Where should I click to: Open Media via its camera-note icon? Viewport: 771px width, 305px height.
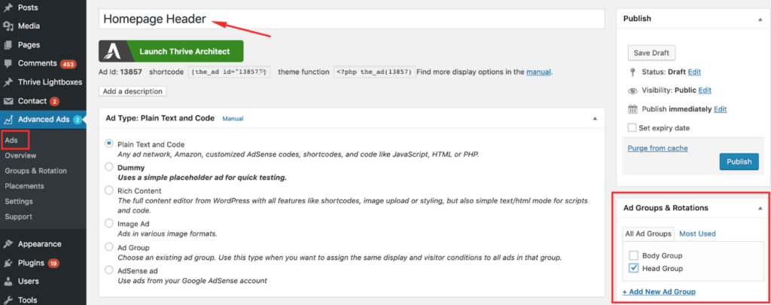[8, 26]
